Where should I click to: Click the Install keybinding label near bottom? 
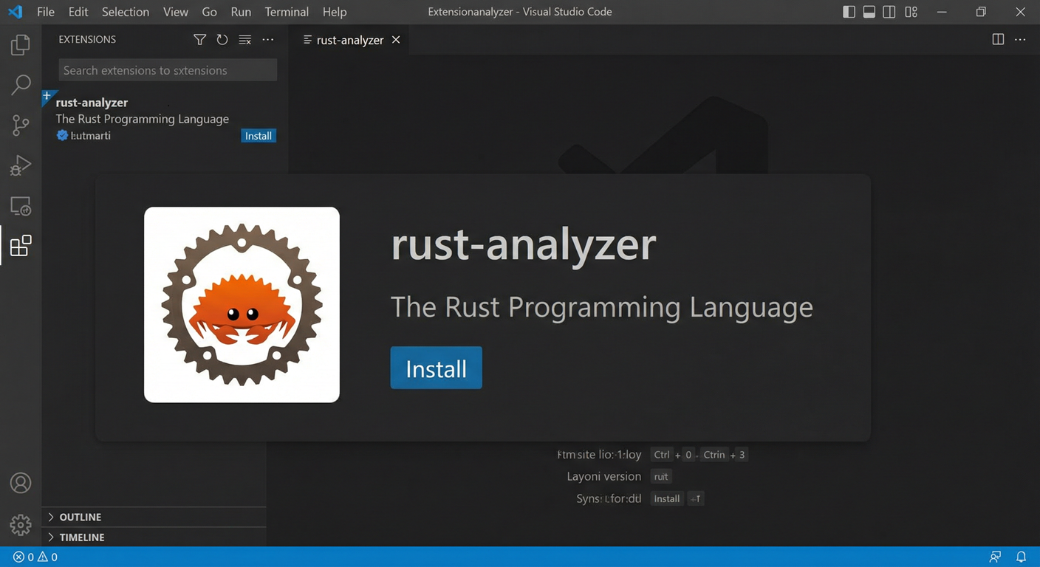[x=666, y=499]
